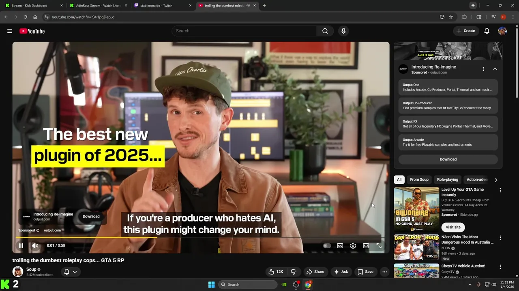Open the YouTube account avatar menu
This screenshot has width=519, height=291.
(502, 31)
